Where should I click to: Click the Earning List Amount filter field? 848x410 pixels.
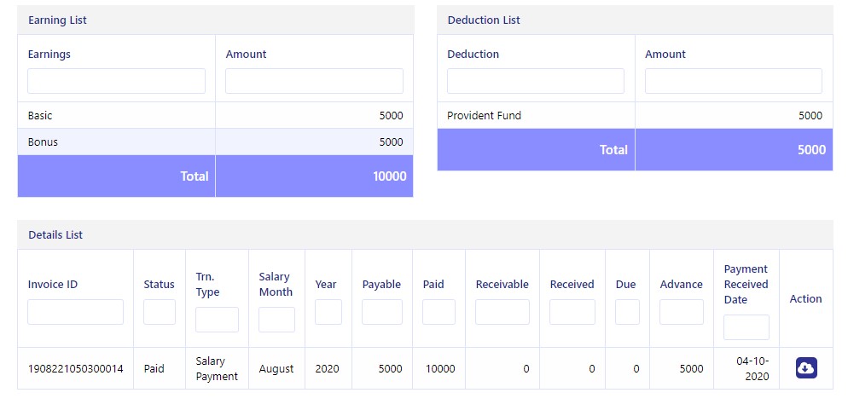314,81
